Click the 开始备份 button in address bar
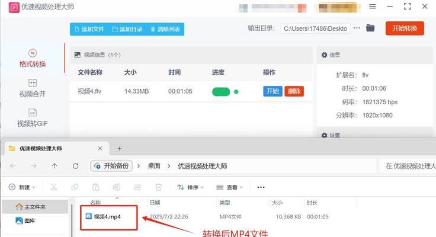436x237 pixels. coord(111,166)
